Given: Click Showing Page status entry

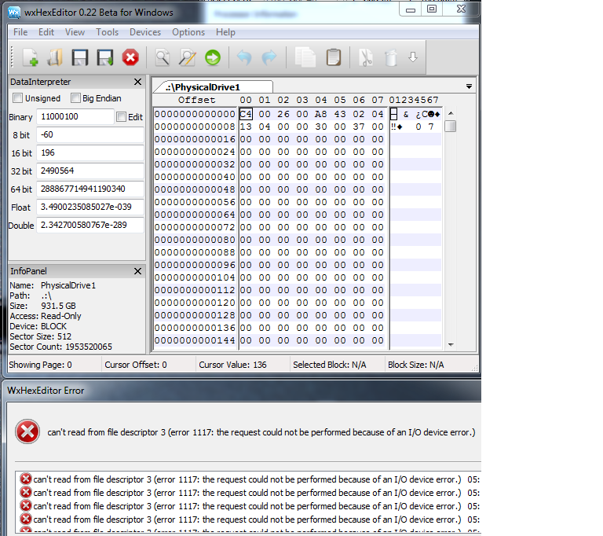Looking at the screenshot, I should 40,365.
